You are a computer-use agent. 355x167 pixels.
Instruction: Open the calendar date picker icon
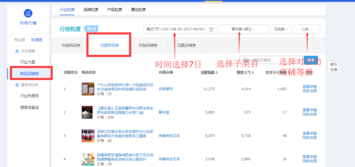211,29
